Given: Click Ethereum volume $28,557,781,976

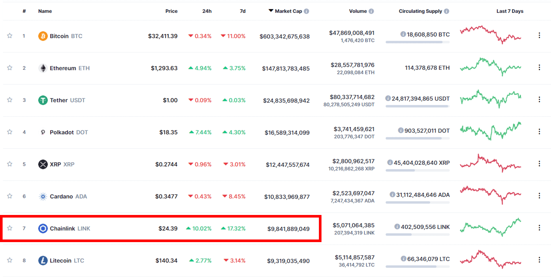Looking at the screenshot, I should click(x=352, y=65).
